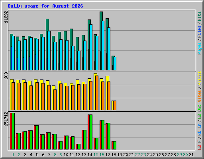
Task: Select day 16 on the date axis
Action: point(102,155)
